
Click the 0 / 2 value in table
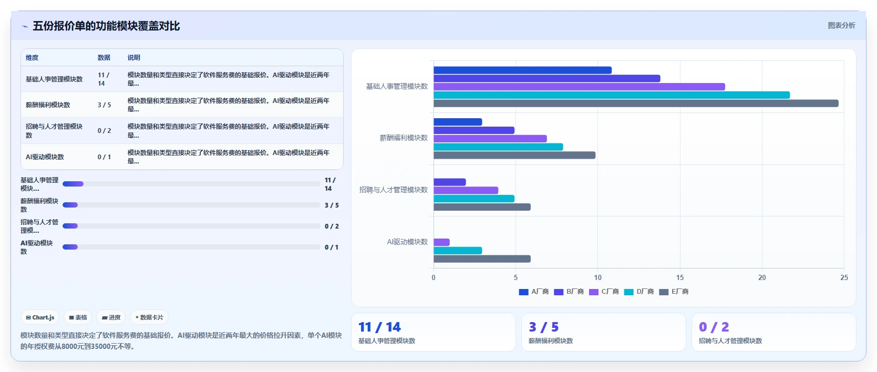[x=104, y=131]
